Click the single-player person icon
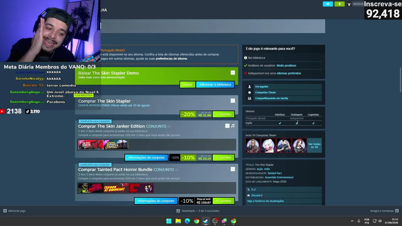402x226 pixels. [x=250, y=87]
